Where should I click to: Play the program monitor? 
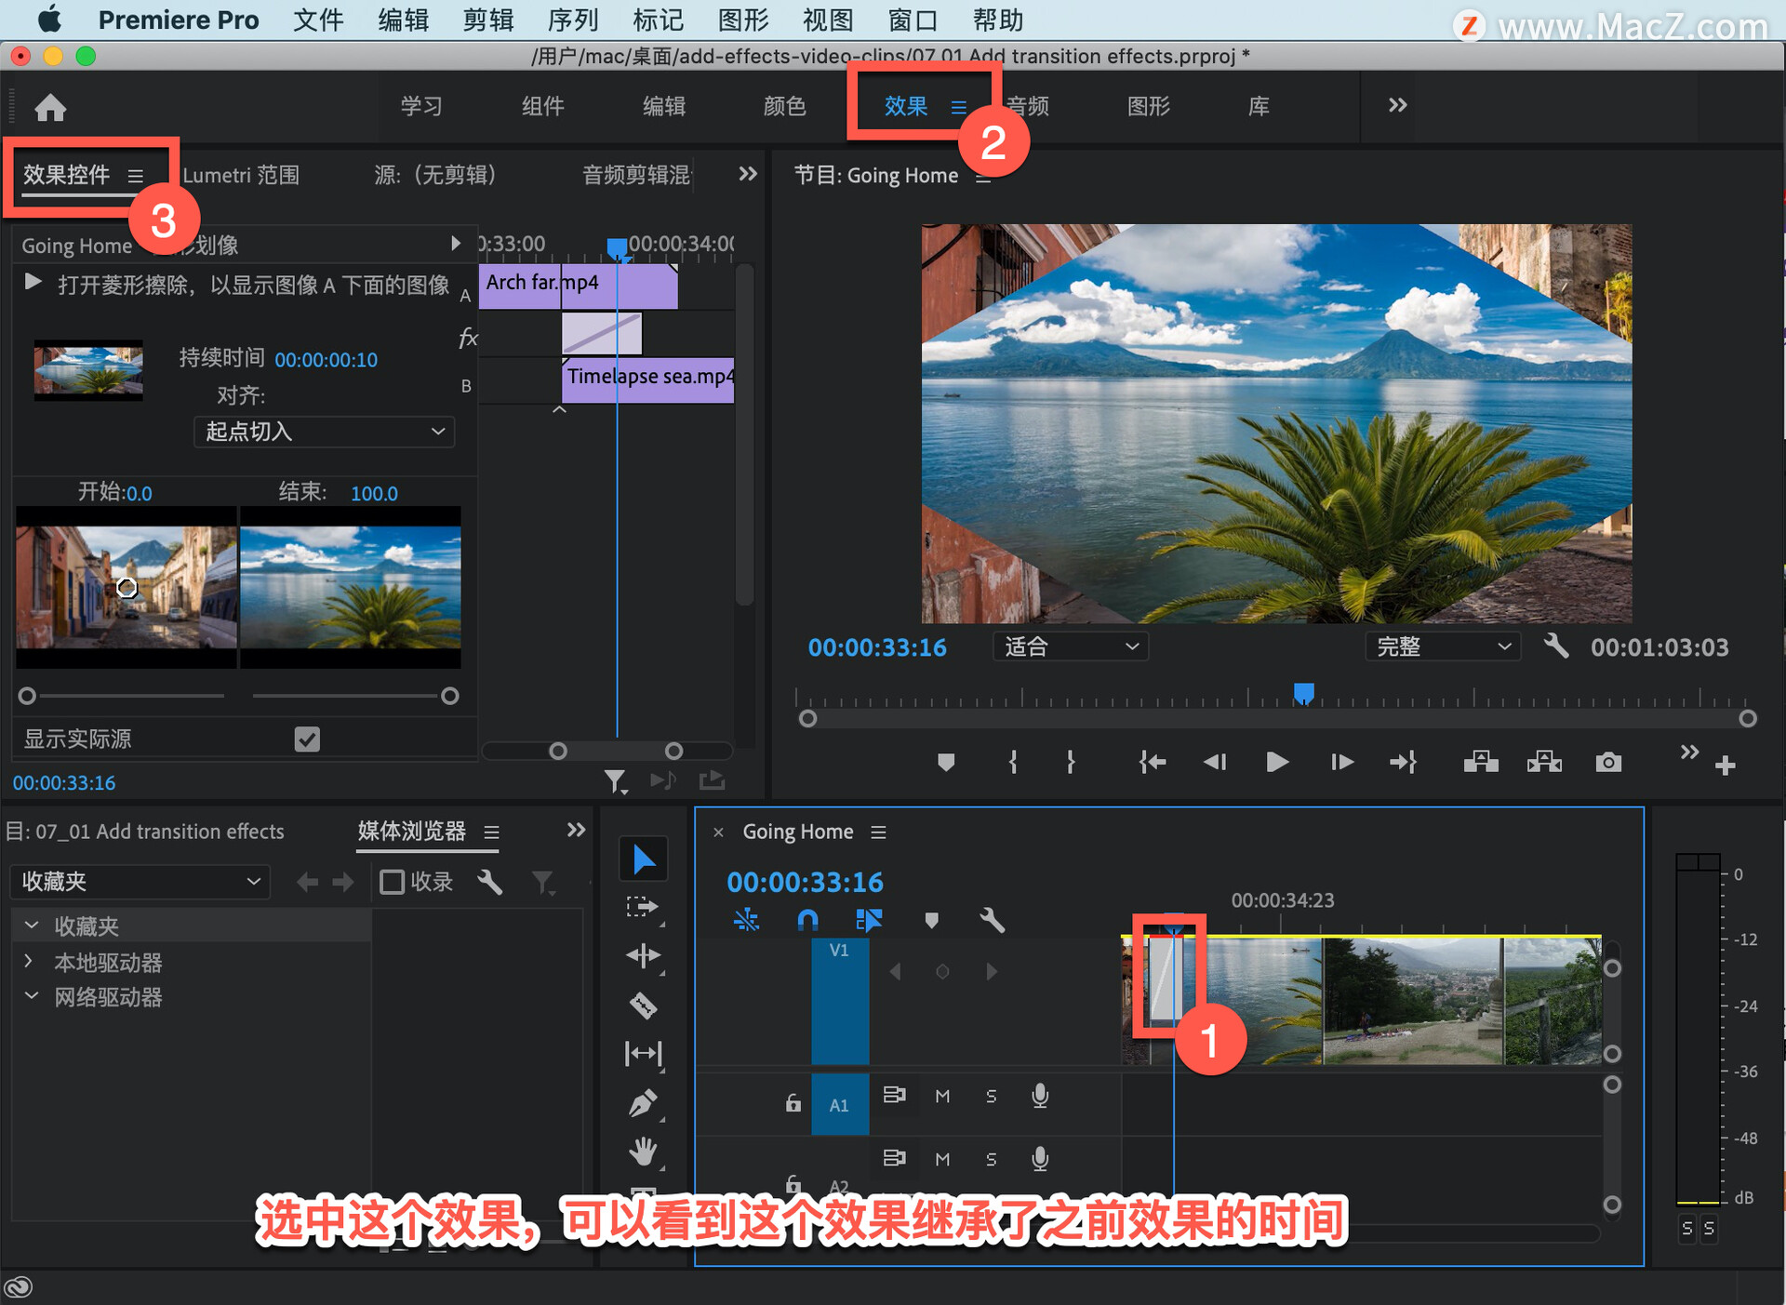click(1277, 763)
